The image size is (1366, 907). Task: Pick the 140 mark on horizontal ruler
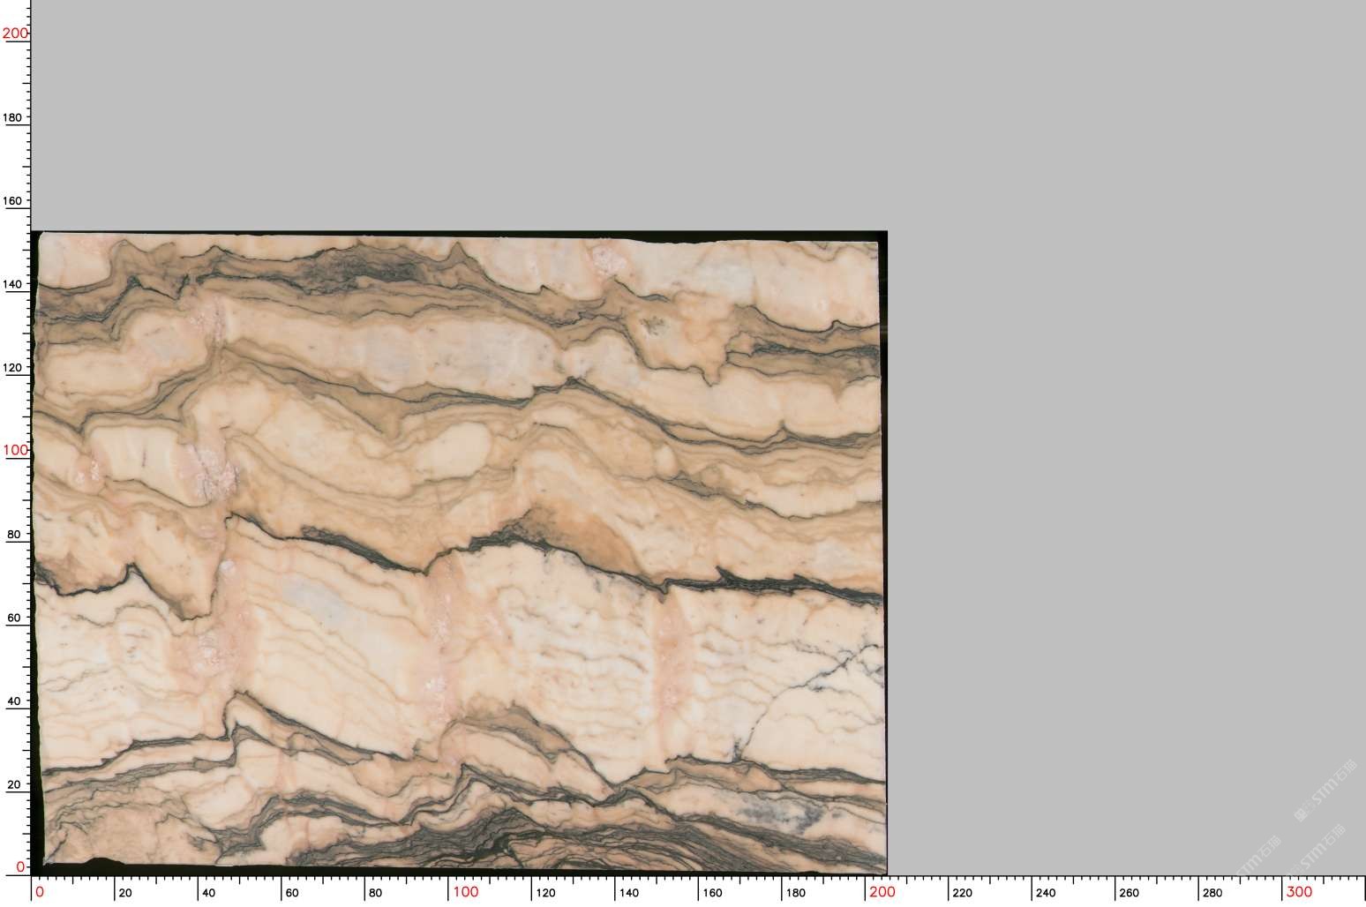tap(628, 893)
